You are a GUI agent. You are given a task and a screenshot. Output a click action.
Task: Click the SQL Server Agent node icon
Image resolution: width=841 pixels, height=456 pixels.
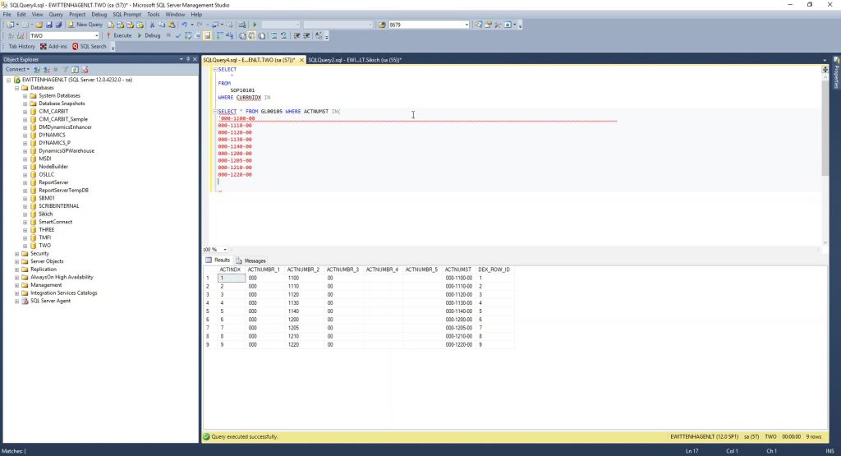(x=25, y=301)
